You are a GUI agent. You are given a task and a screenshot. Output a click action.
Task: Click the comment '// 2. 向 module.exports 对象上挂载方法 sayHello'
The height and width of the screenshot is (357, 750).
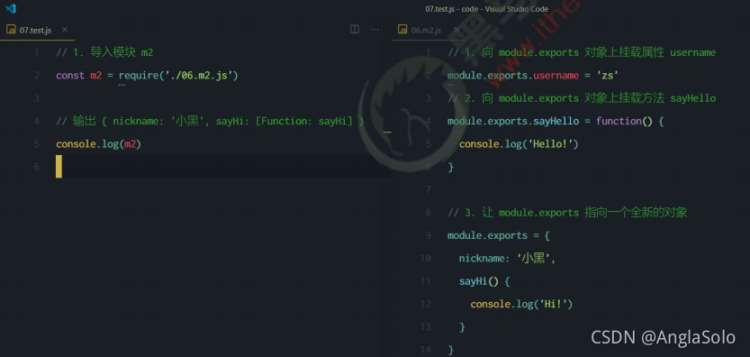tap(582, 98)
